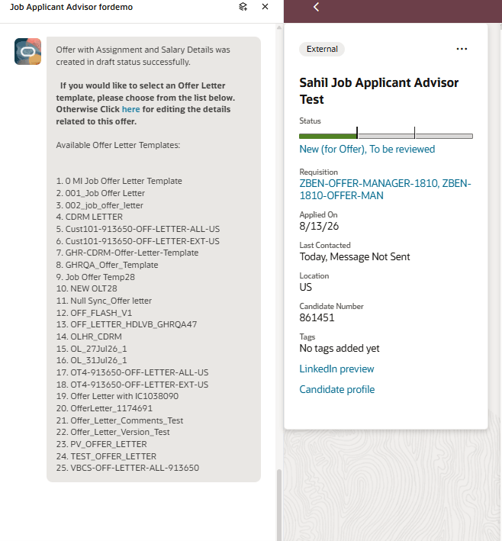Open the LinkedIn preview link
This screenshot has height=541, width=502.
336,369
